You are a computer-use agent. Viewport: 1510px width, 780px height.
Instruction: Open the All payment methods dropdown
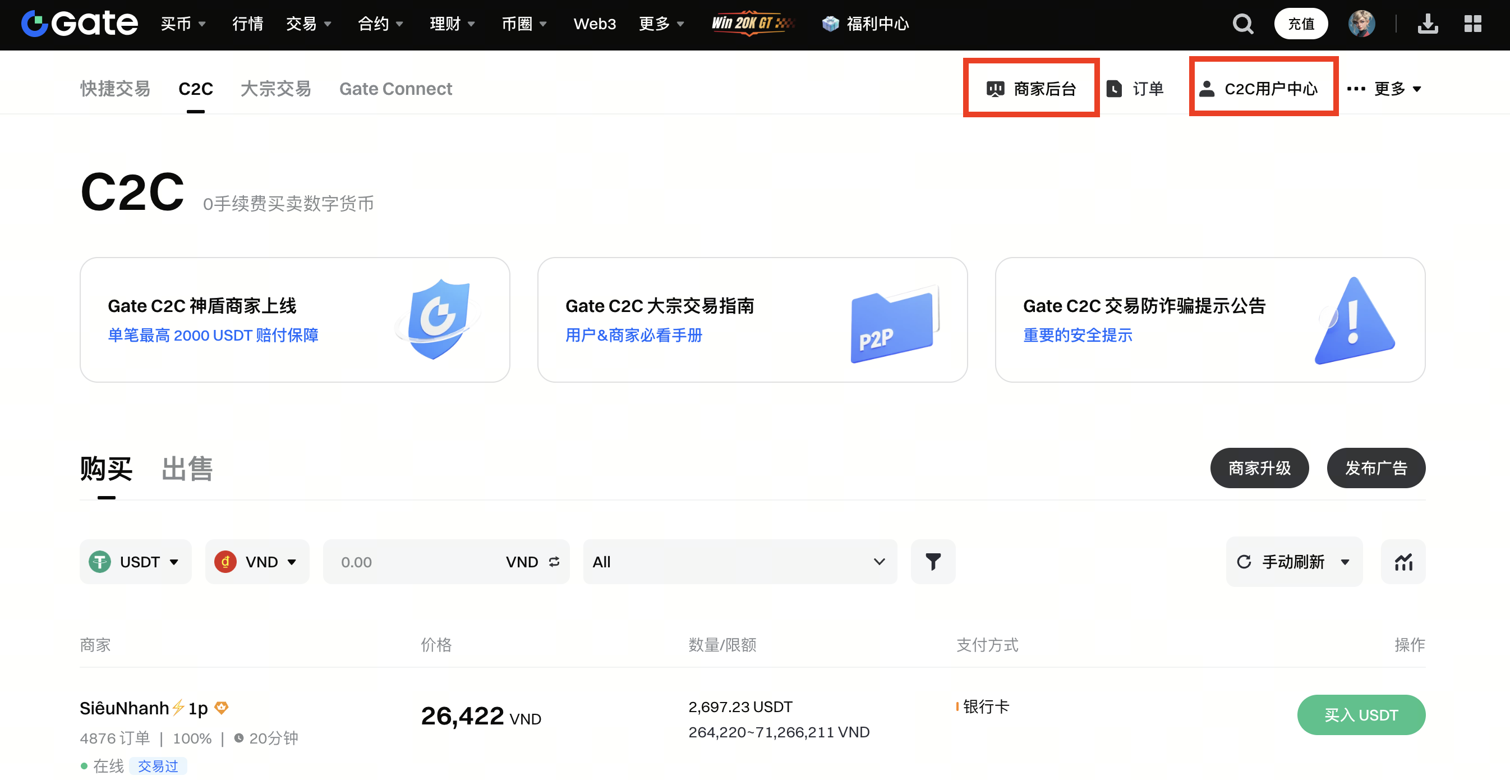[739, 561]
